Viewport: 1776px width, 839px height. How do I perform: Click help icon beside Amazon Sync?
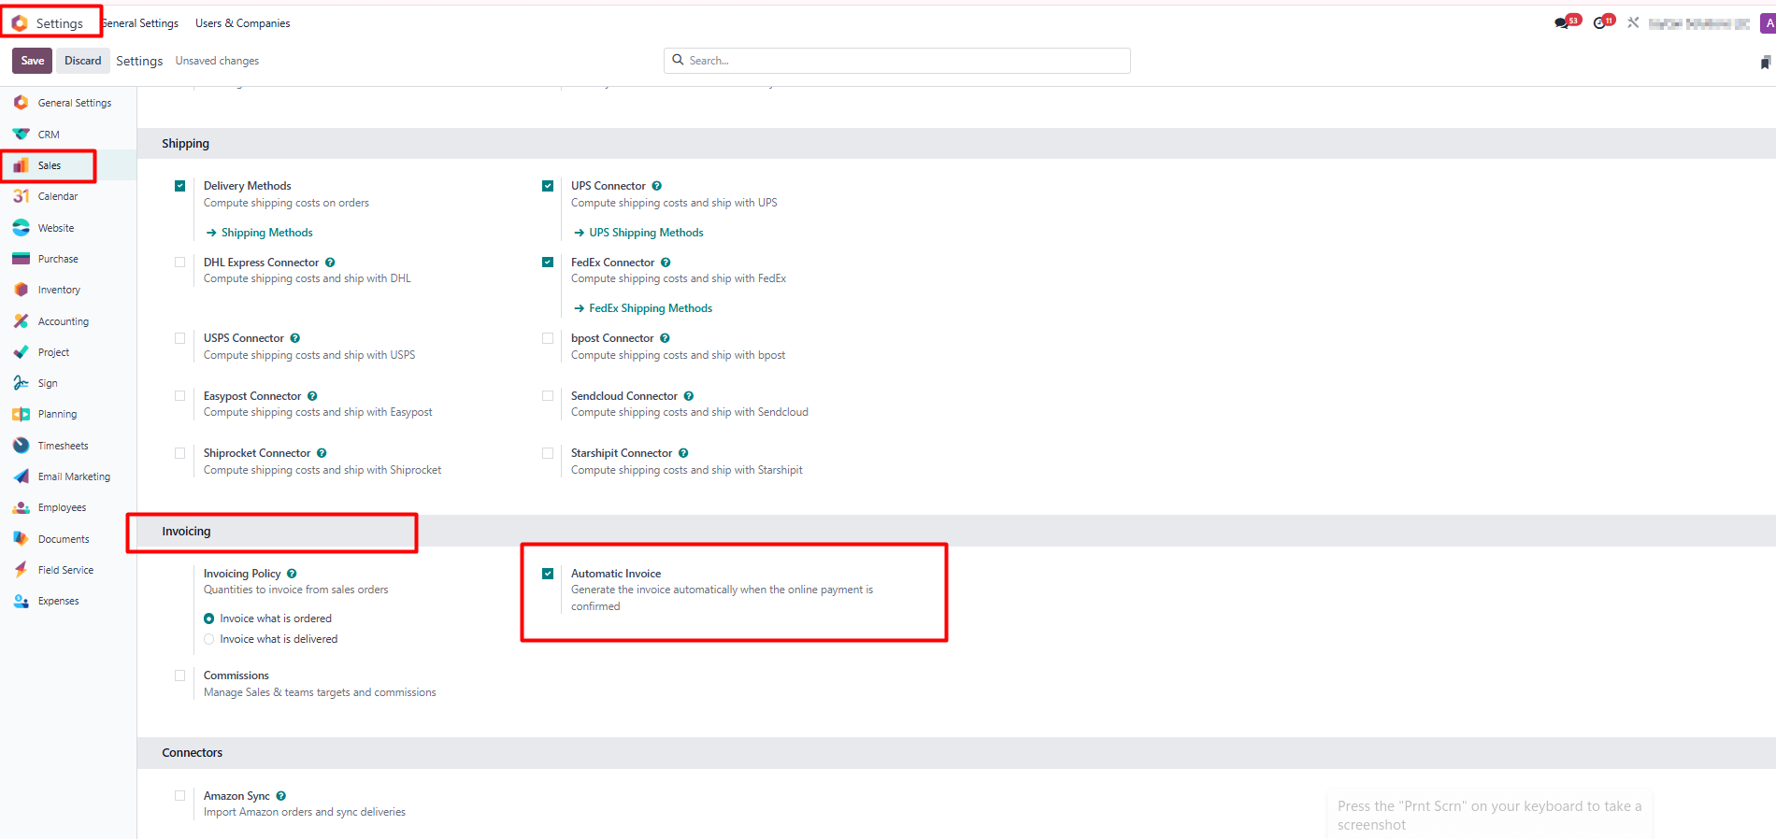pos(280,796)
